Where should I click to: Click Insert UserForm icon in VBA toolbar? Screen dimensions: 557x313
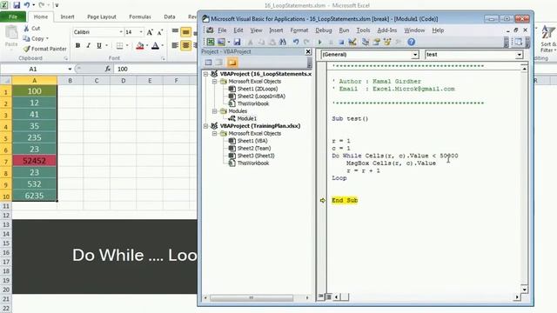point(222,42)
